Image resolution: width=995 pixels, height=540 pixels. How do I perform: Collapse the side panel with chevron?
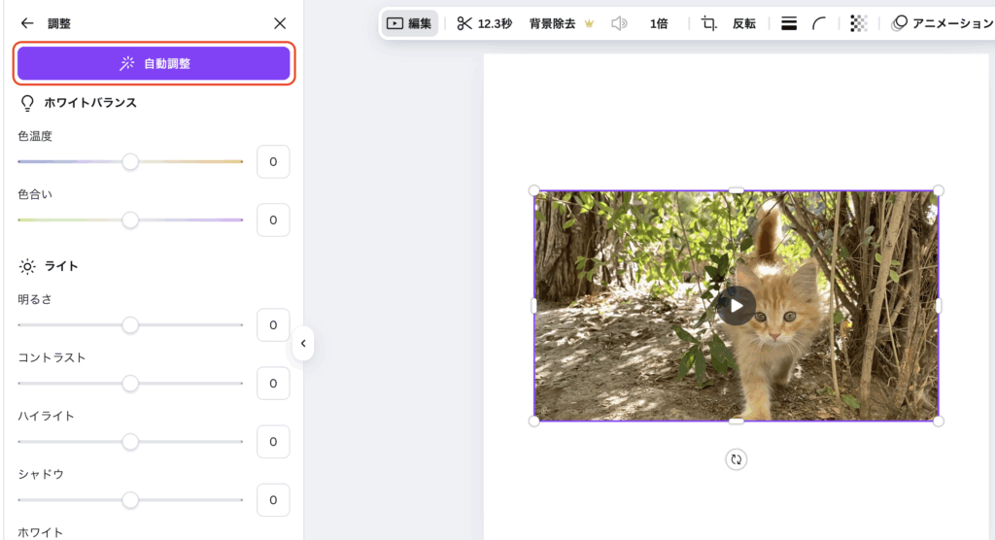coord(303,343)
